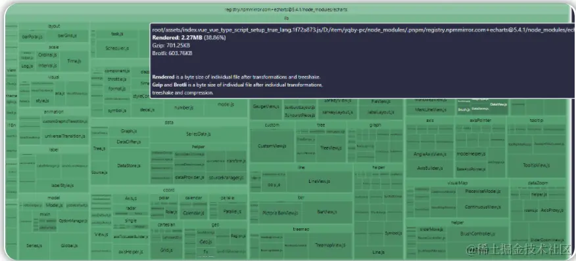Select the SeriesData.js block
The image size is (576, 261).
pos(199,134)
